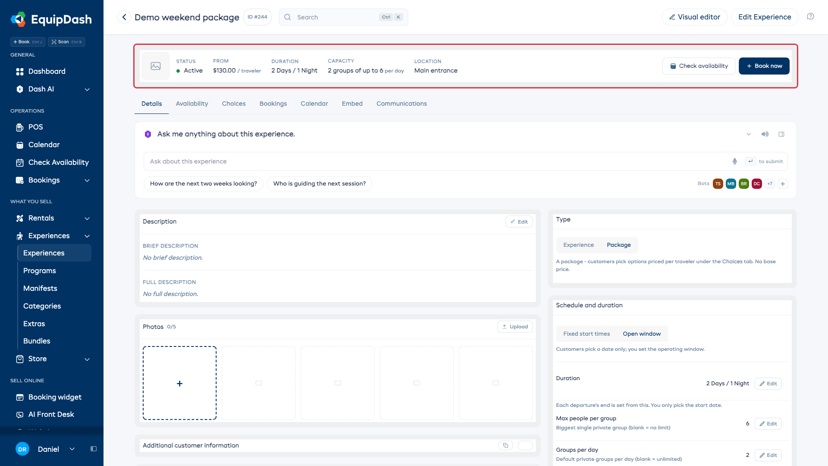The width and height of the screenshot is (828, 466).
Task: Click the back arrow beside Demo weekend package
Action: click(x=124, y=17)
